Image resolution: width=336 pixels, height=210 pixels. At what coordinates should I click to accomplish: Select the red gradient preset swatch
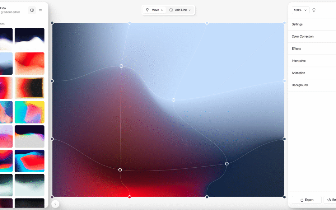coord(29,63)
